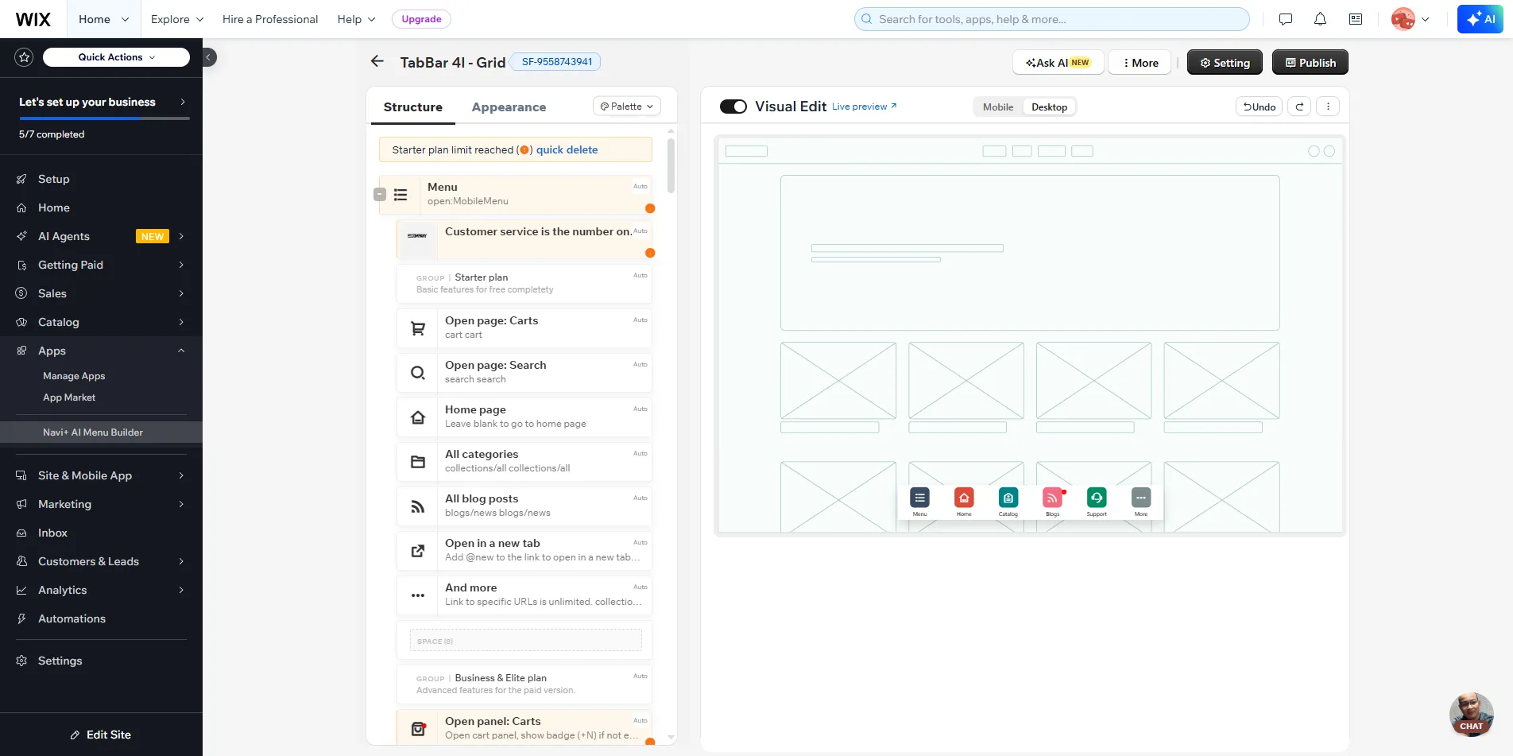1513x756 pixels.
Task: Switch preview to Desktop
Action: [x=1049, y=107]
